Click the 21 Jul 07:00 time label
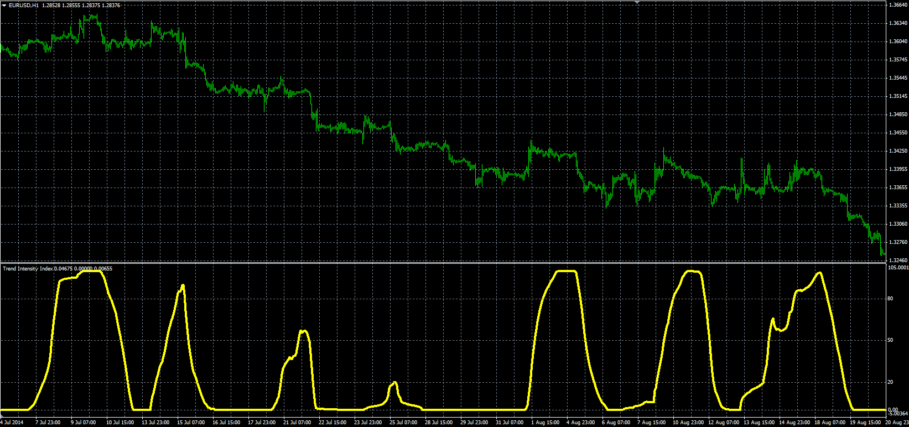Image resolution: width=909 pixels, height=427 pixels. tap(297, 423)
